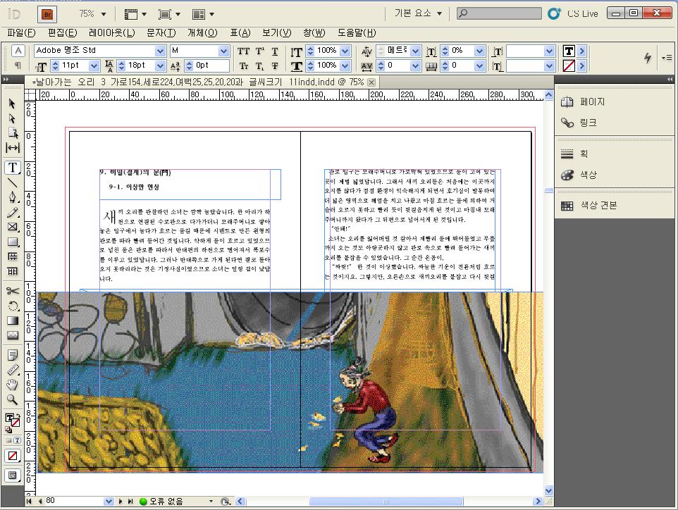This screenshot has height=510, width=678.
Task: Select the Scissors tool
Action: (x=13, y=292)
